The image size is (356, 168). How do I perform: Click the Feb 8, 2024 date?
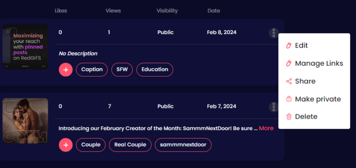click(222, 32)
